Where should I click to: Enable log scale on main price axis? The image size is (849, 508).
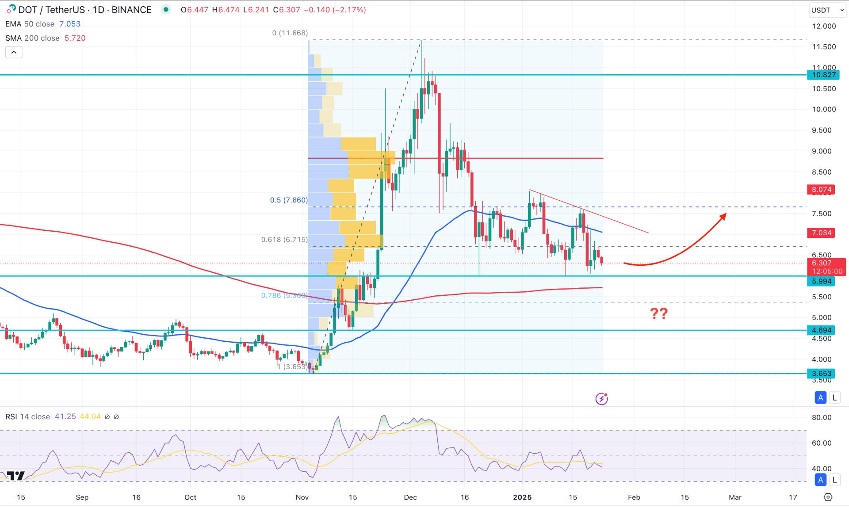tap(834, 397)
